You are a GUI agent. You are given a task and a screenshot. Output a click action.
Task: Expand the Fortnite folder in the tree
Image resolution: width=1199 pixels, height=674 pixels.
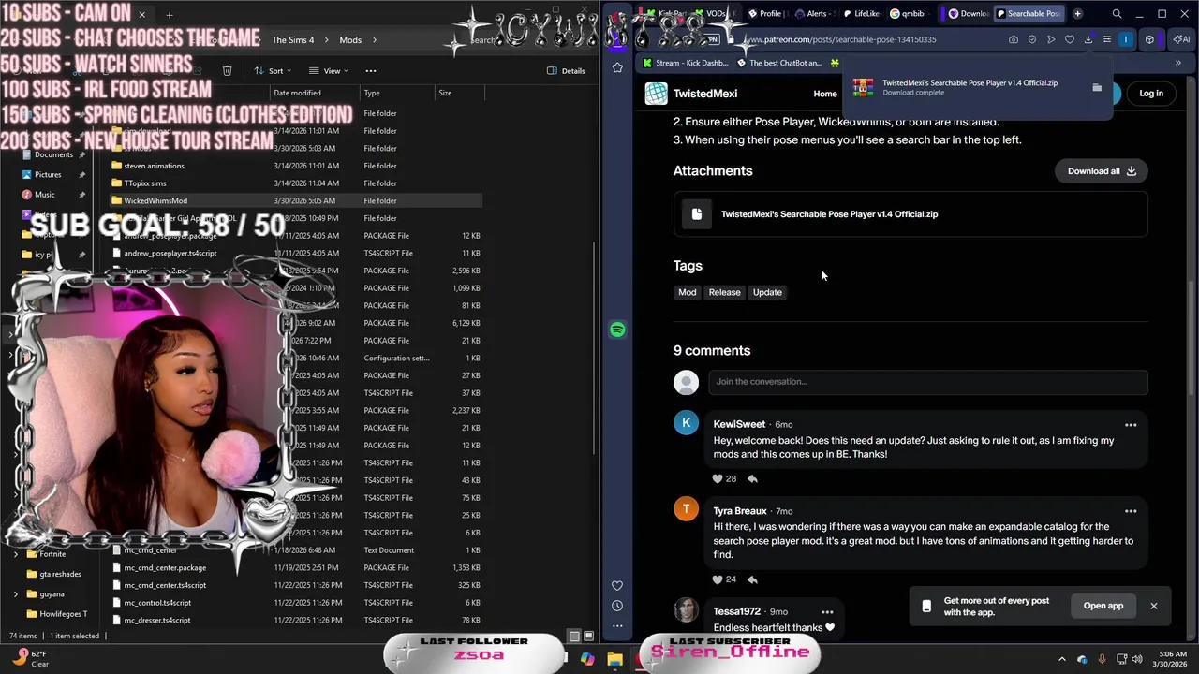(16, 553)
